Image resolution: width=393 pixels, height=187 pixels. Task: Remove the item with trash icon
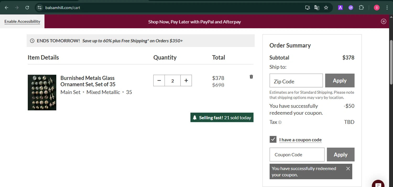coord(251,77)
